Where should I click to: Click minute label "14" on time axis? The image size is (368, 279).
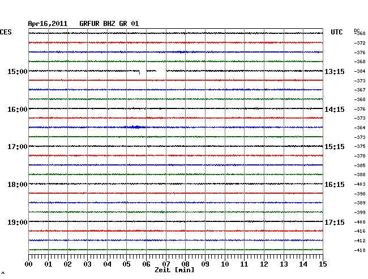click(303, 264)
